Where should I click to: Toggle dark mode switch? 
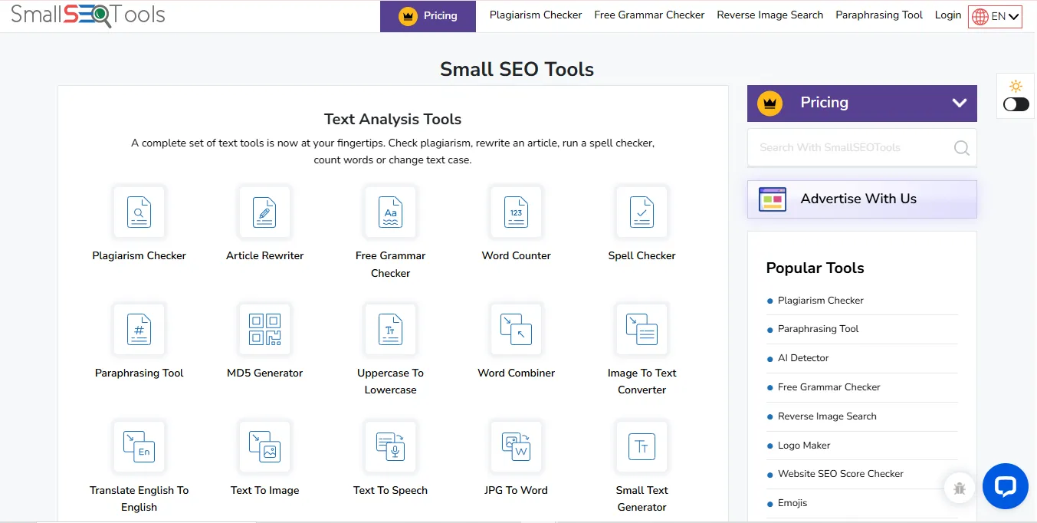(x=1015, y=105)
